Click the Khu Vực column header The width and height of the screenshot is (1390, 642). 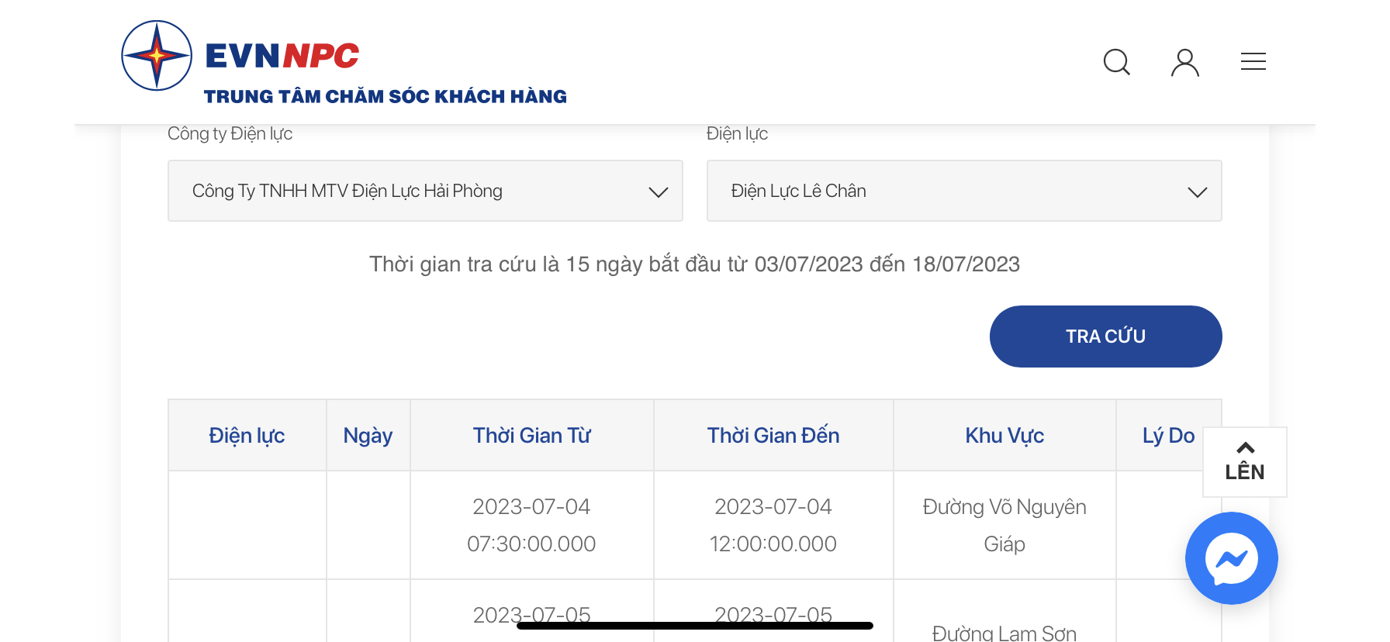point(1004,436)
